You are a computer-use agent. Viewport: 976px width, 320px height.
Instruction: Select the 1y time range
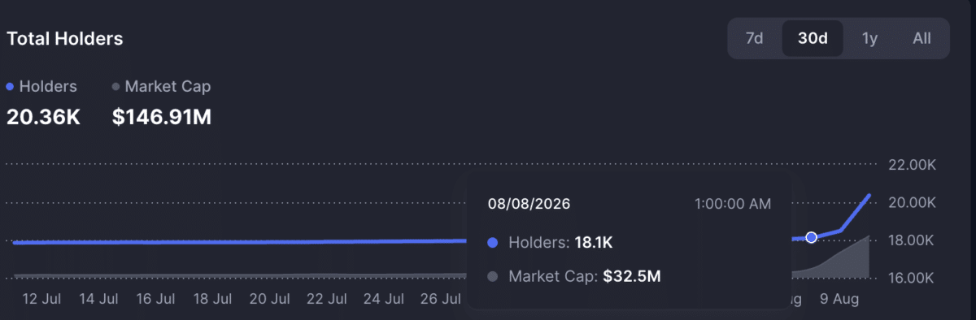tap(869, 38)
